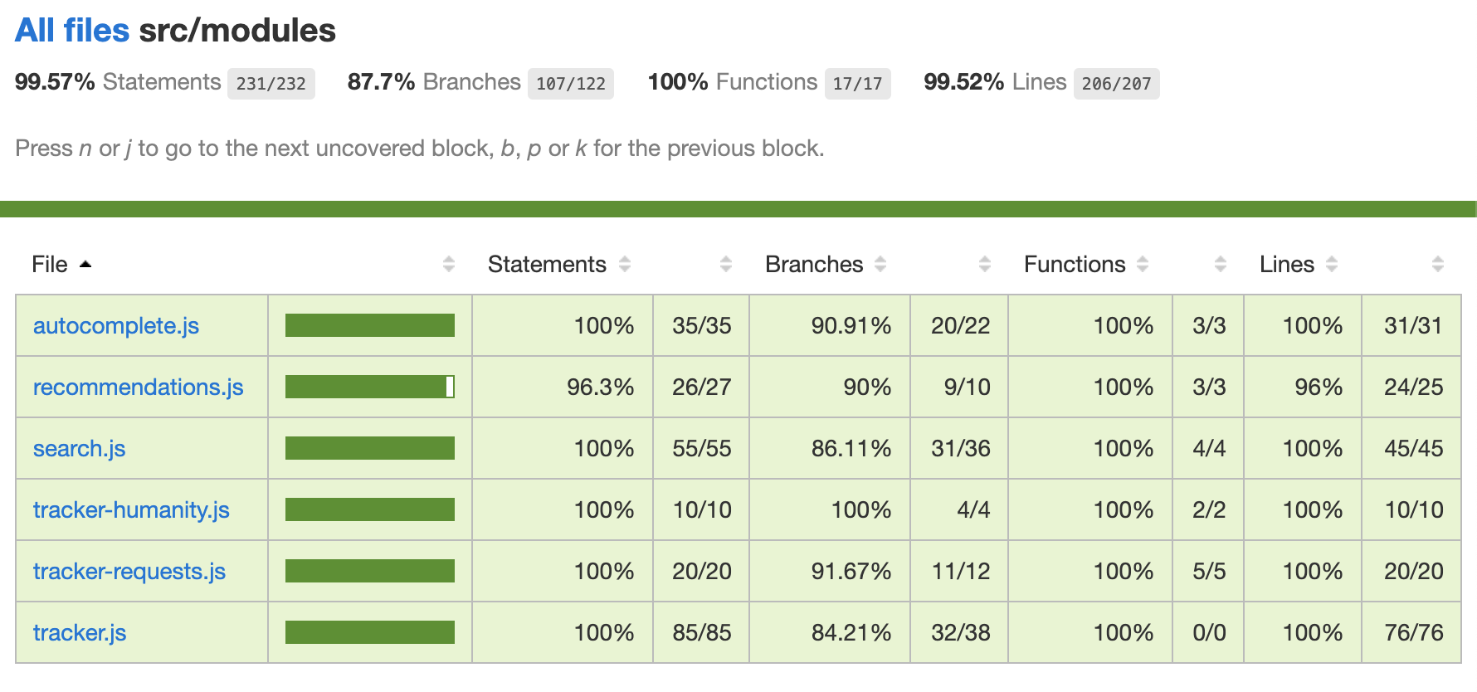Select the tracker-requests.js coverage bar
The width and height of the screenshot is (1477, 692).
[x=370, y=571]
